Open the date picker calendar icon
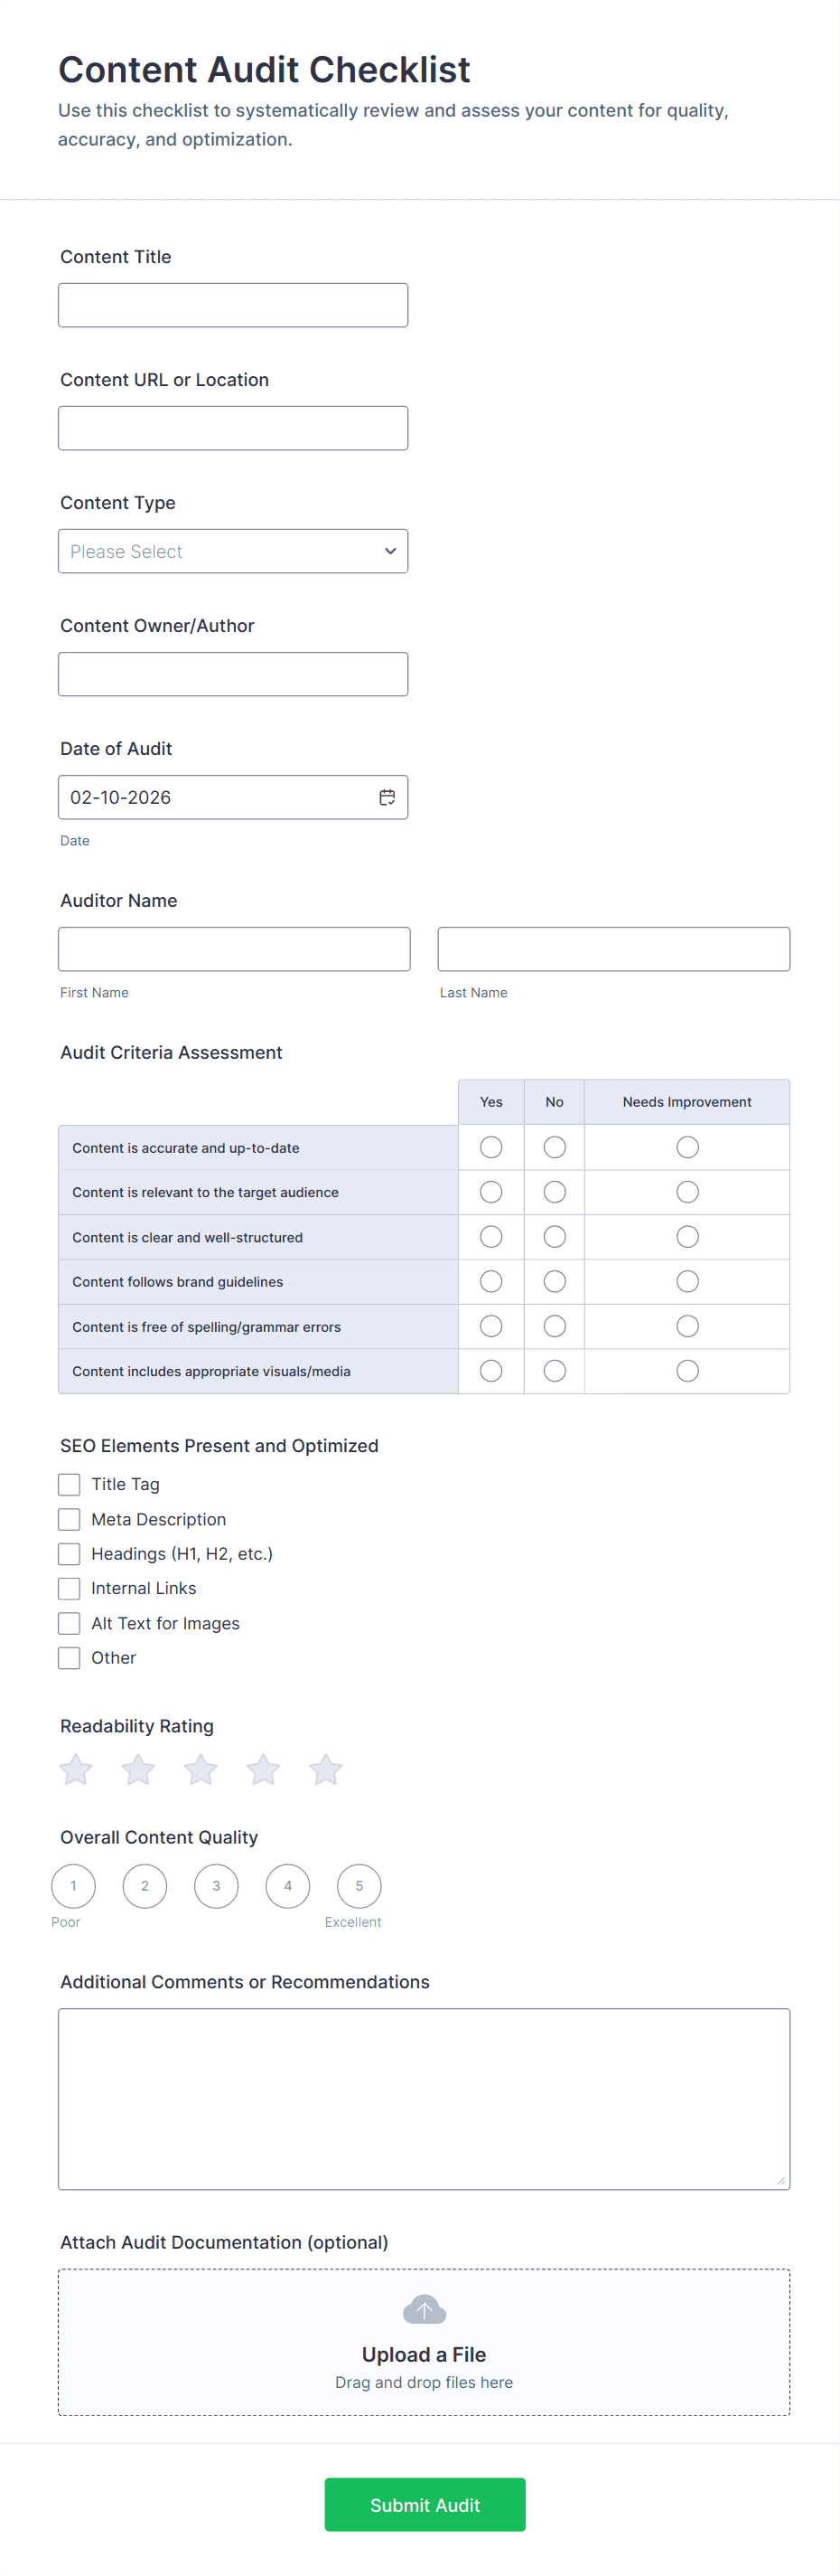840x2576 pixels. pyautogui.click(x=387, y=797)
